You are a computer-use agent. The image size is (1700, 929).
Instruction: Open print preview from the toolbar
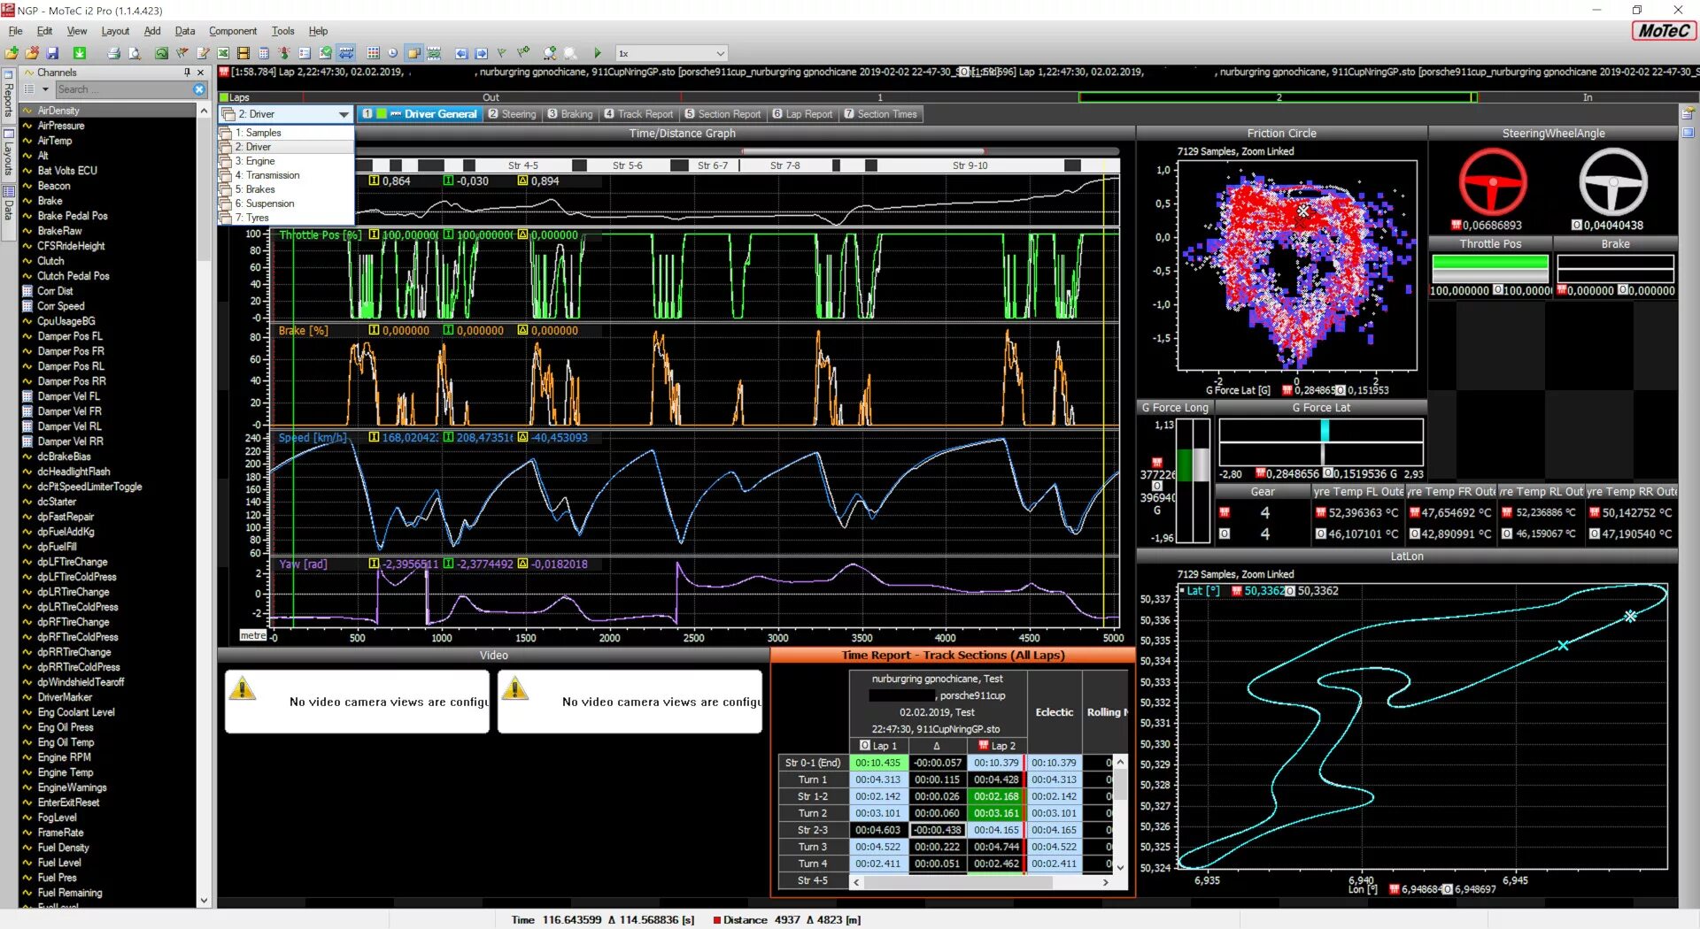coord(135,53)
